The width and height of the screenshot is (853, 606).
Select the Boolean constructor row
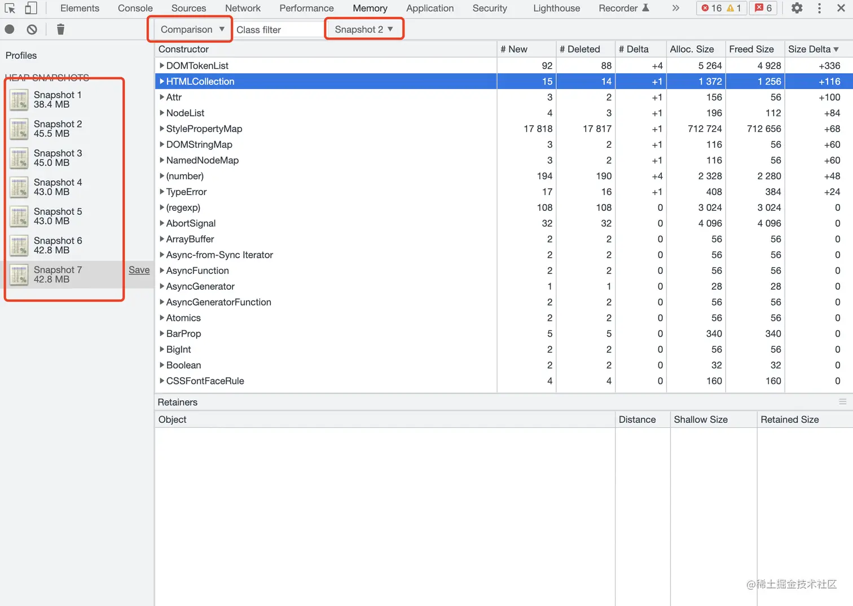coord(504,365)
